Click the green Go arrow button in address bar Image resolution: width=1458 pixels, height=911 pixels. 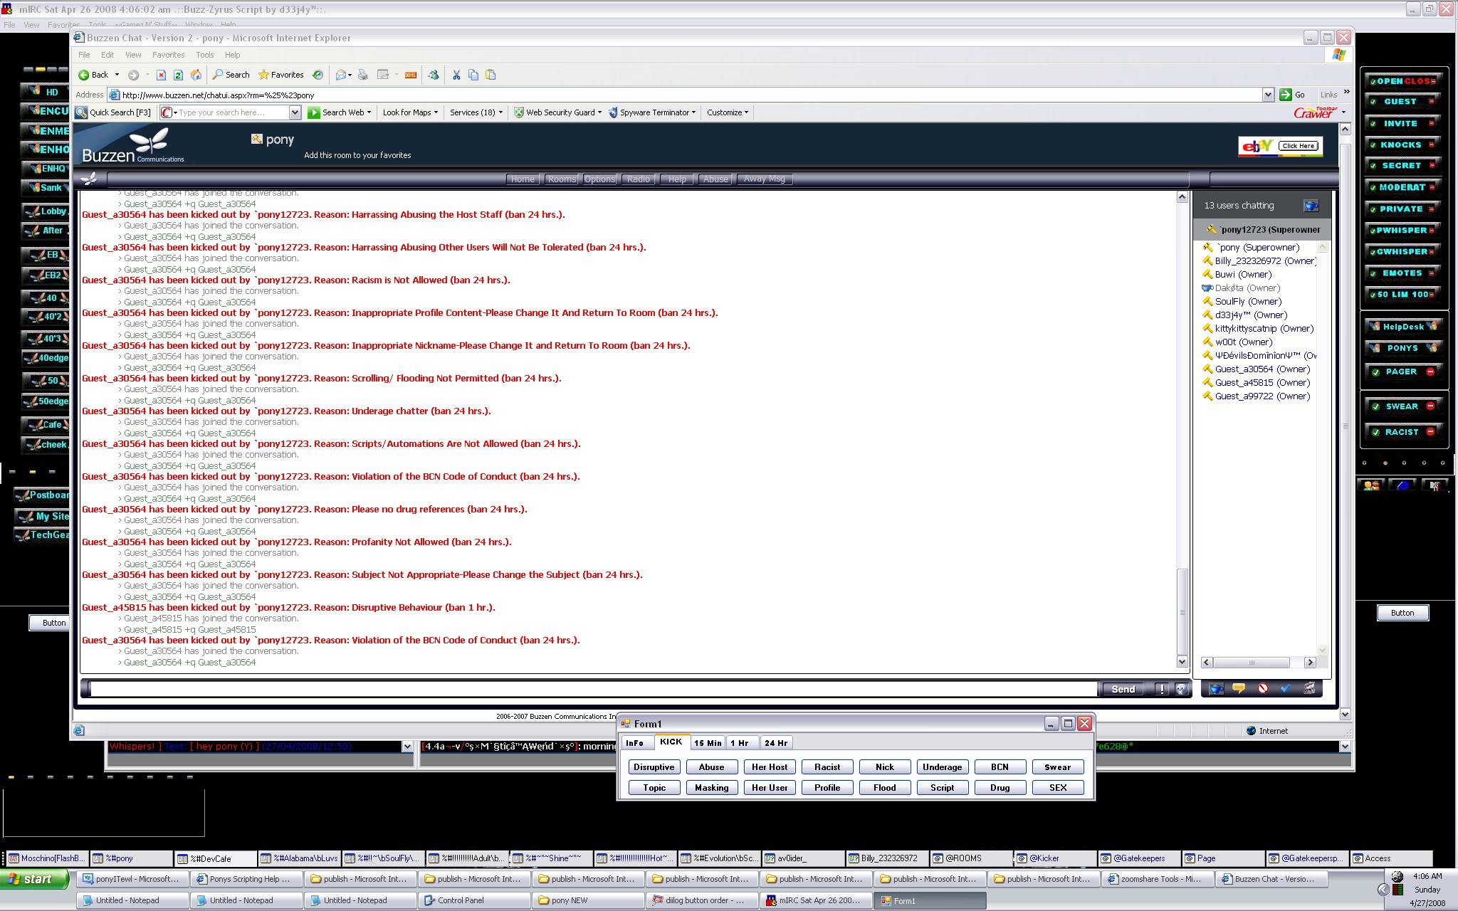point(1286,95)
